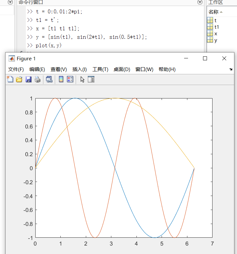
Task: Select workspace variable name t1
Action: pyautogui.click(x=216, y=27)
